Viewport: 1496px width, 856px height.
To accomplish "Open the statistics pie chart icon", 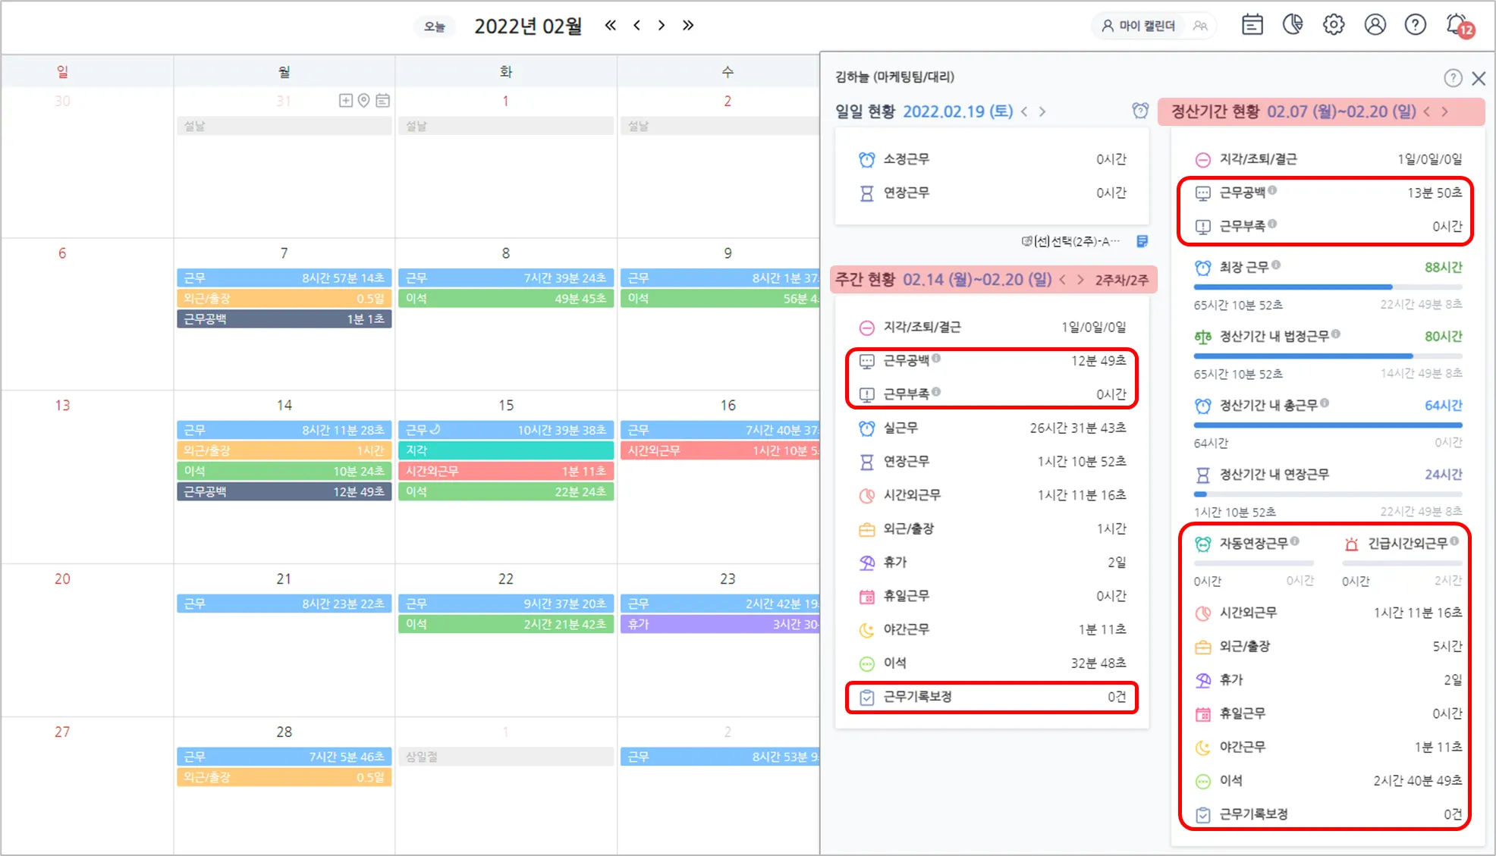I will coord(1293,25).
